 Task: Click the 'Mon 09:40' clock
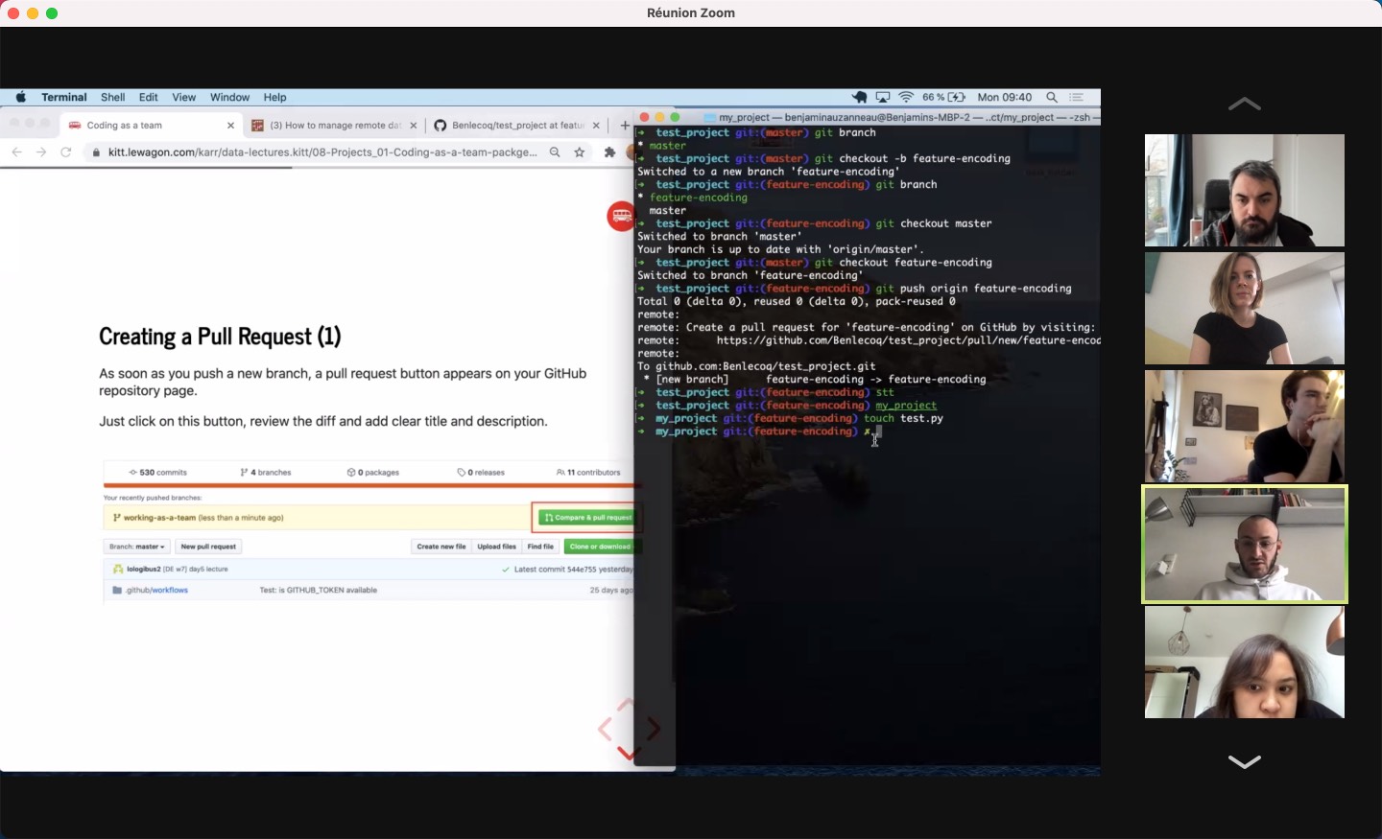point(1004,97)
